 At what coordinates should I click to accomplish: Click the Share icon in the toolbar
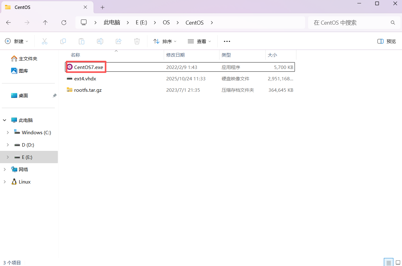pyautogui.click(x=119, y=41)
